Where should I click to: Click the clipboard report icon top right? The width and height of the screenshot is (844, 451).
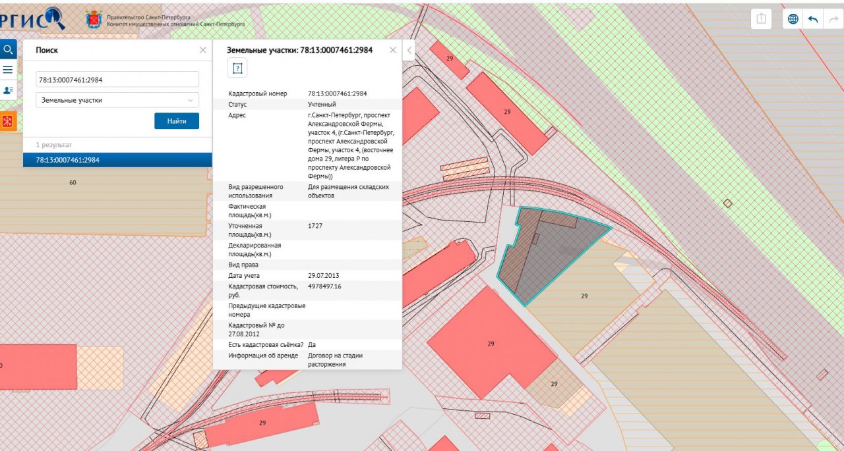pyautogui.click(x=761, y=19)
